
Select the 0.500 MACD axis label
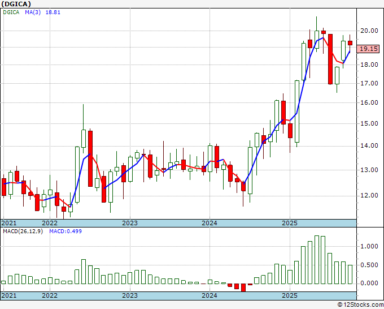coord(369,265)
